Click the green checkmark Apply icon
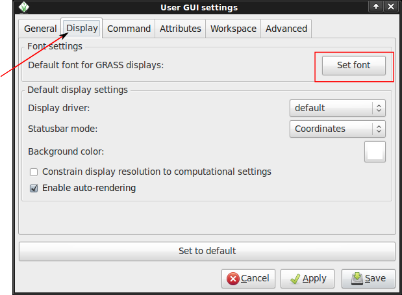 pos(295,279)
